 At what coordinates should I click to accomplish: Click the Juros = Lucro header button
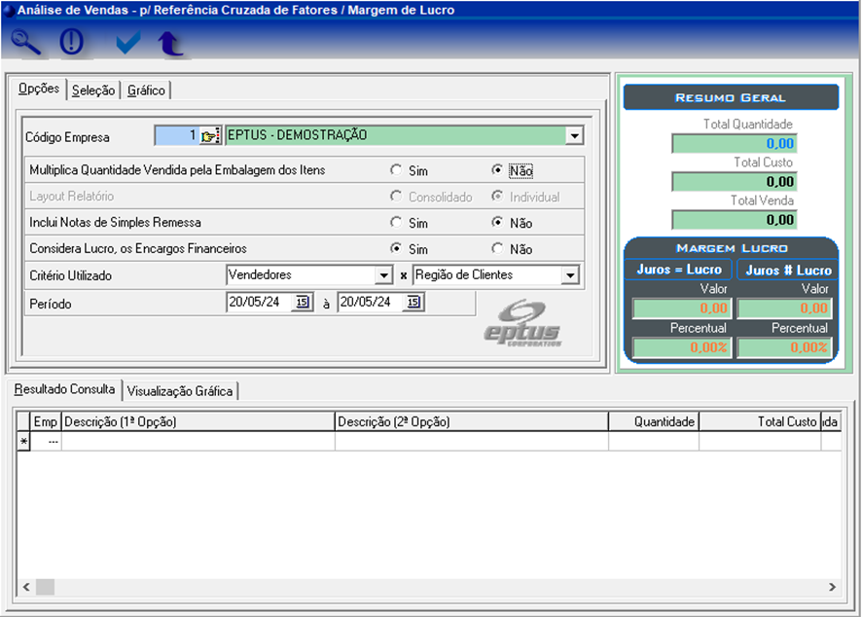(679, 270)
